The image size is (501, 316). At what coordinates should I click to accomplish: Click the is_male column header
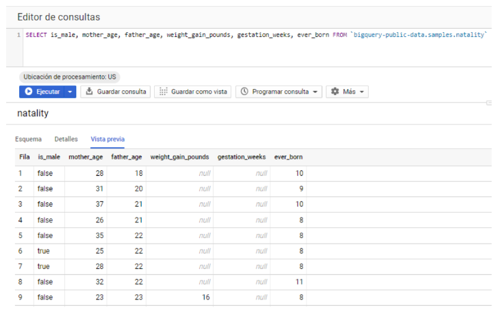point(49,157)
